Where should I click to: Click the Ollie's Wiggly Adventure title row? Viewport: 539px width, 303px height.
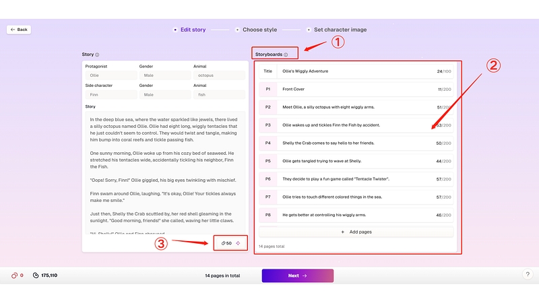point(356,71)
